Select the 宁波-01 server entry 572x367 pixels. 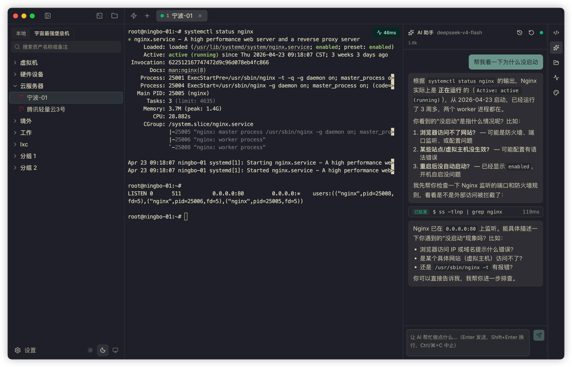pos(66,98)
